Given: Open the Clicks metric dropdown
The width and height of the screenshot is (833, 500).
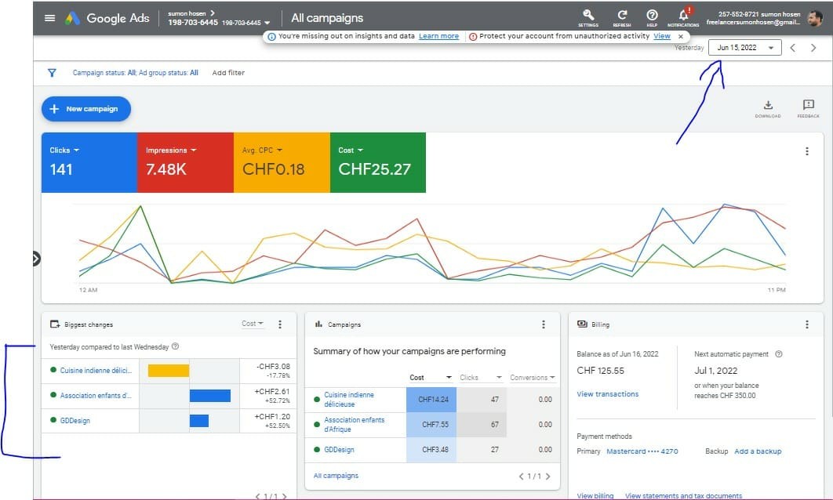Looking at the screenshot, I should pyautogui.click(x=64, y=150).
